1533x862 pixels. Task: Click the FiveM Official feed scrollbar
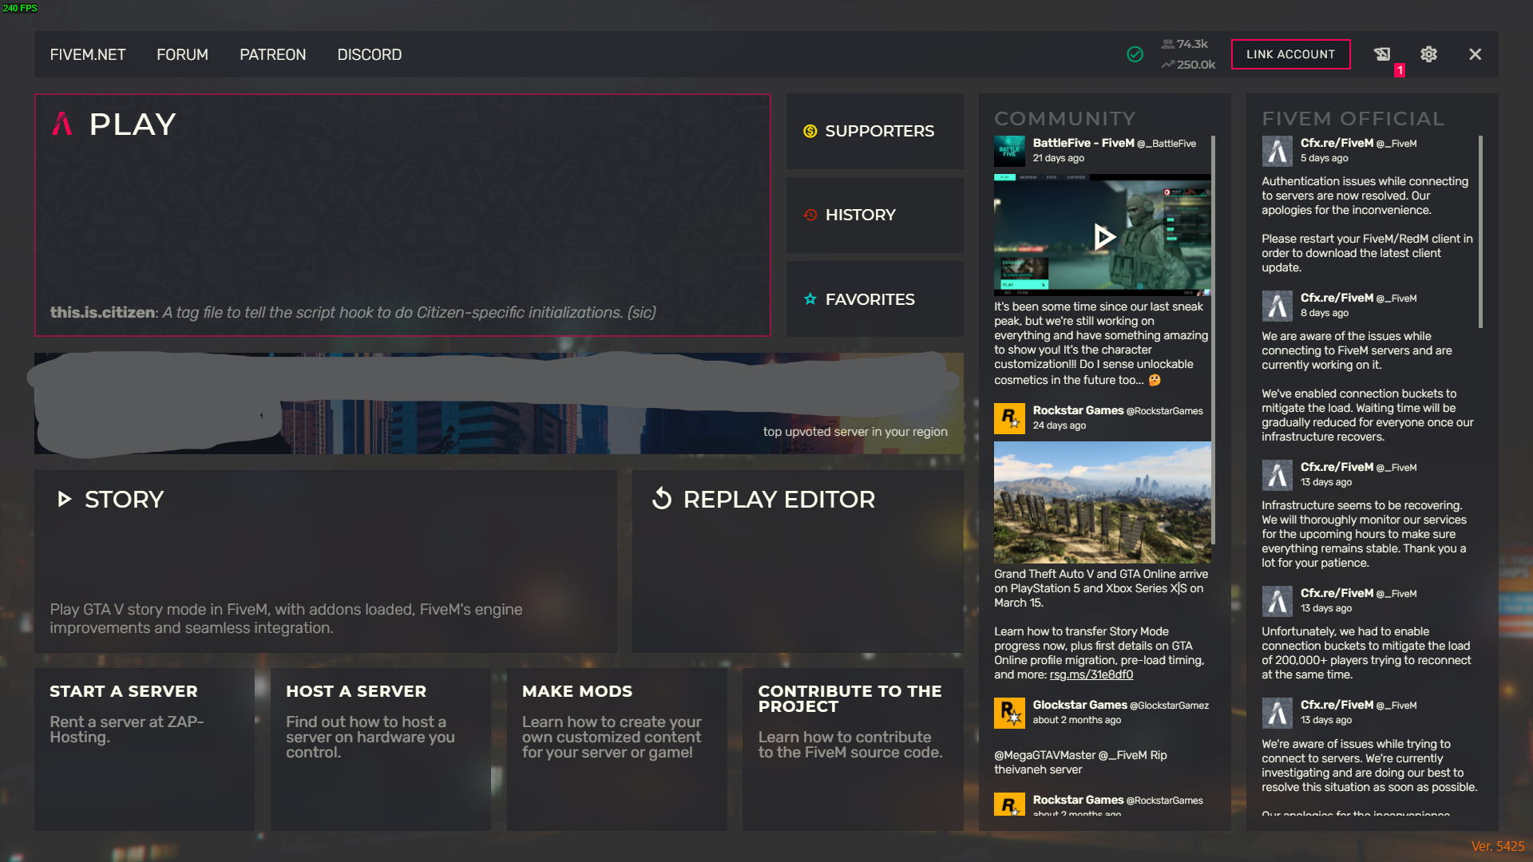[x=1480, y=231]
